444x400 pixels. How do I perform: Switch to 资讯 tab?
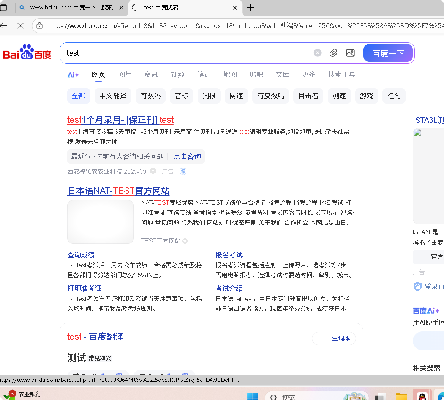(151, 74)
